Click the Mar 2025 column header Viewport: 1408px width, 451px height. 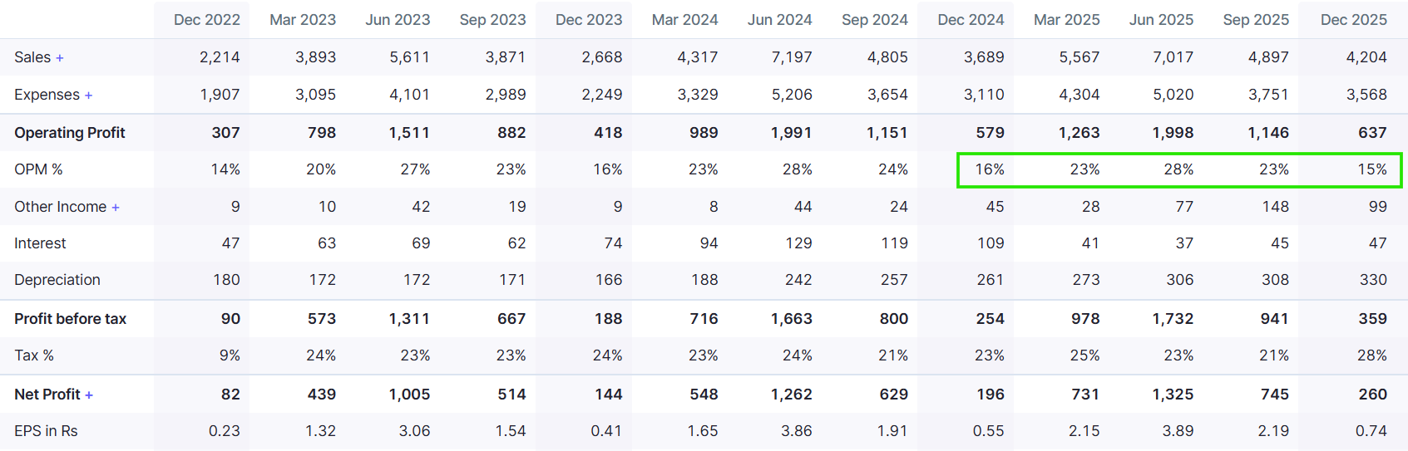[1066, 20]
